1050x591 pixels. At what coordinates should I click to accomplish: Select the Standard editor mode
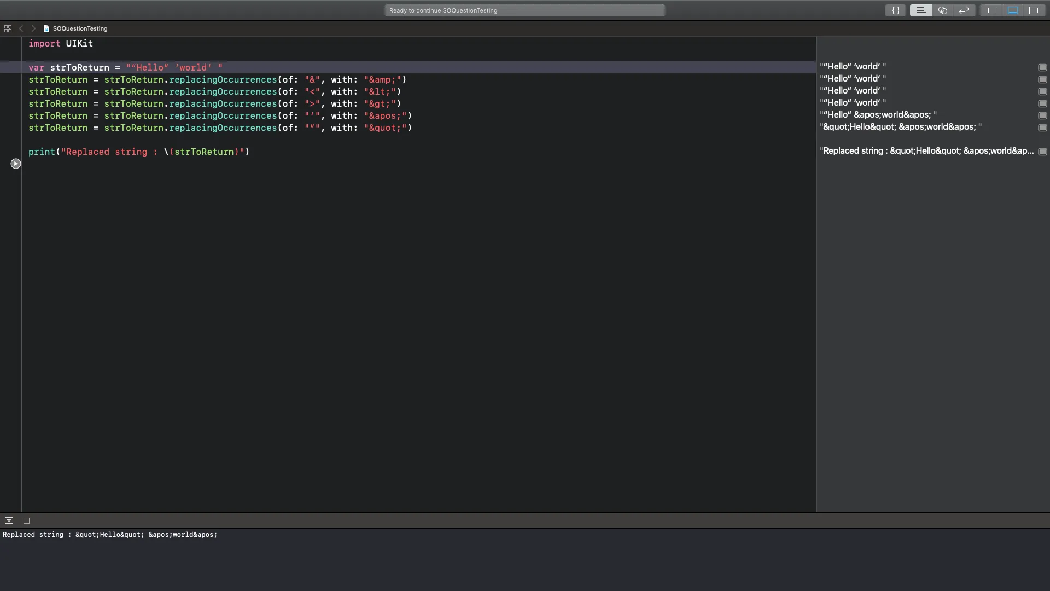pos(921,10)
